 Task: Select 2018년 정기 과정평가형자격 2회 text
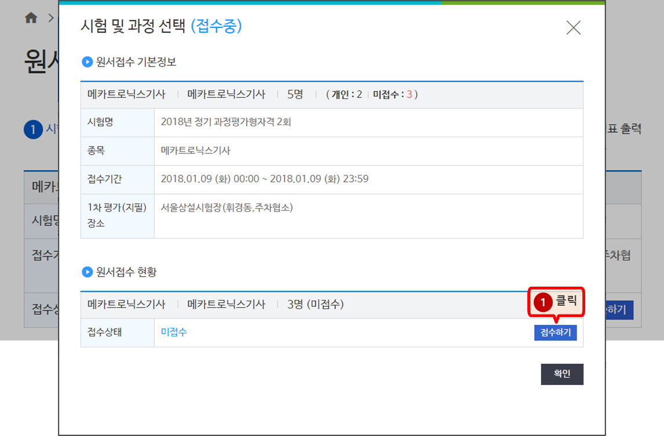coord(226,122)
